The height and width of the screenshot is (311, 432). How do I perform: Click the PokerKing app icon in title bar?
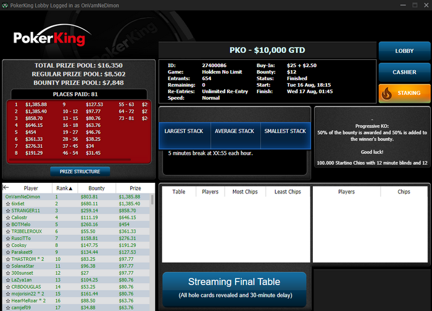[x=5, y=5]
